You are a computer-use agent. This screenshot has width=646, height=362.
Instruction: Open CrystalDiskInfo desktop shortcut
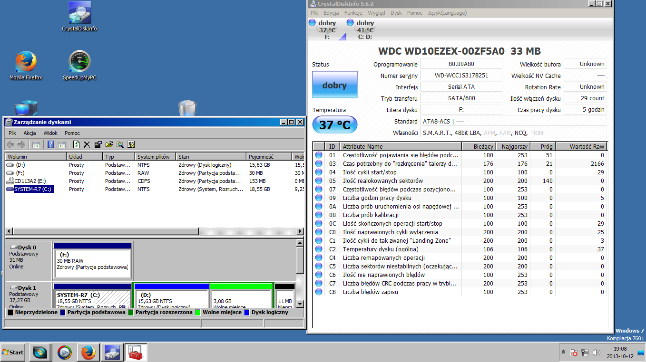(x=79, y=17)
